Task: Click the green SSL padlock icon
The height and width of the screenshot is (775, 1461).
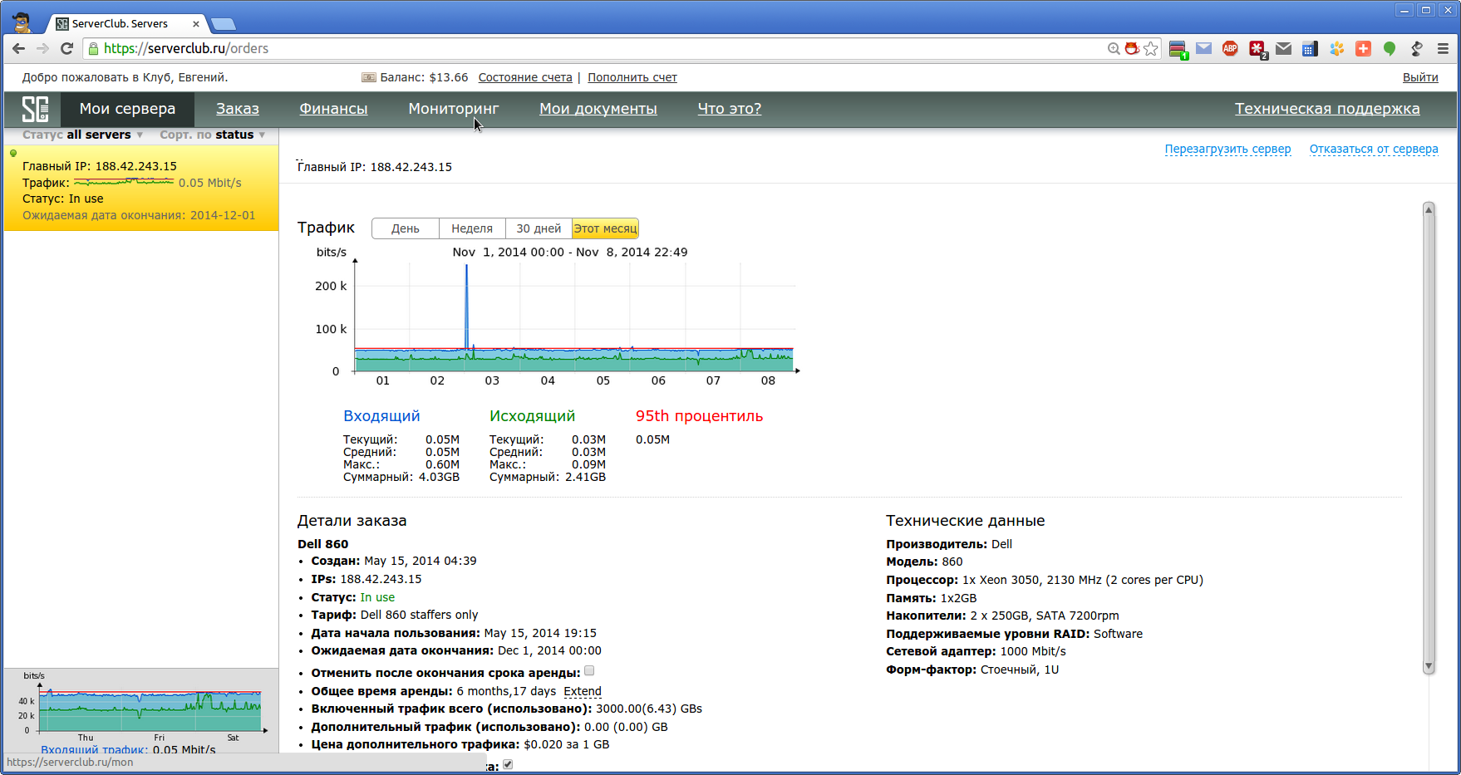Action: (x=93, y=48)
